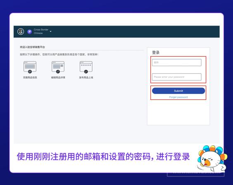Image resolution: width=233 pixels, height=185 pixels.
Task: Select the Cross Border Chinese label
Action: 41,31
